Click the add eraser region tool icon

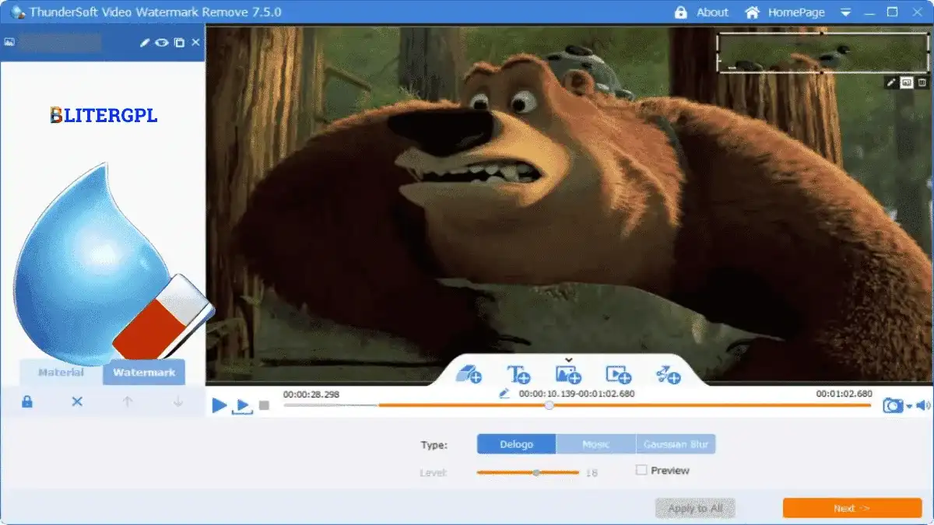tap(469, 374)
